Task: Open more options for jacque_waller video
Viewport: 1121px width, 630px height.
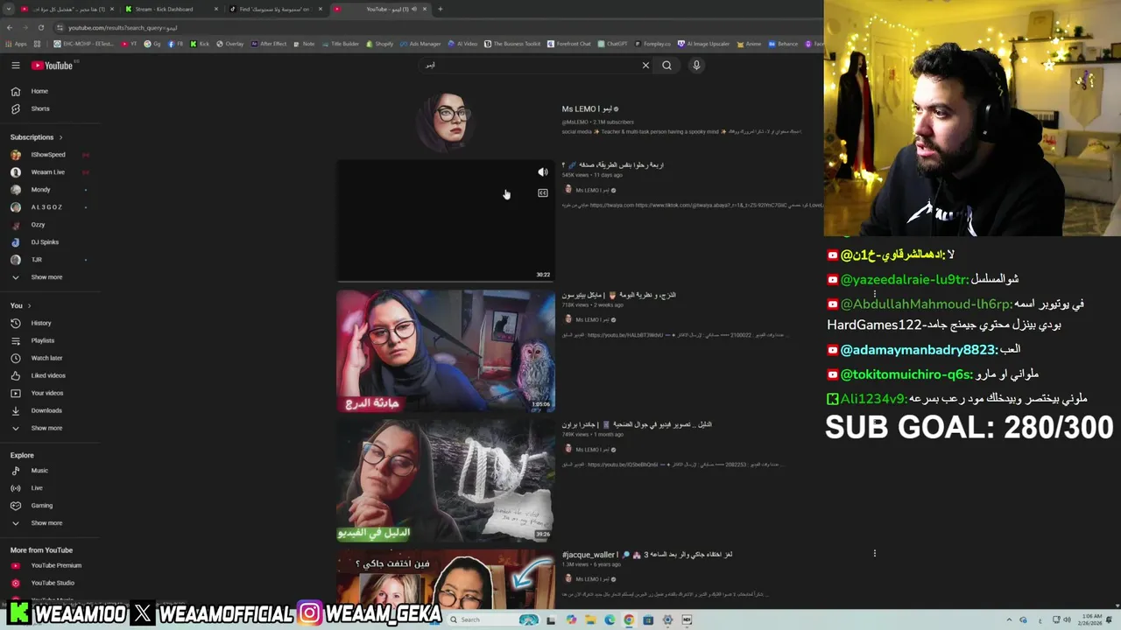Action: coord(874,553)
